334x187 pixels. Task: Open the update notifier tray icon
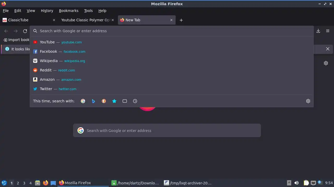point(320,183)
